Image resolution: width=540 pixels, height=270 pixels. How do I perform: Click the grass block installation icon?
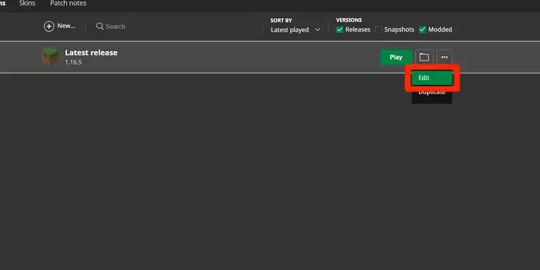[50, 57]
